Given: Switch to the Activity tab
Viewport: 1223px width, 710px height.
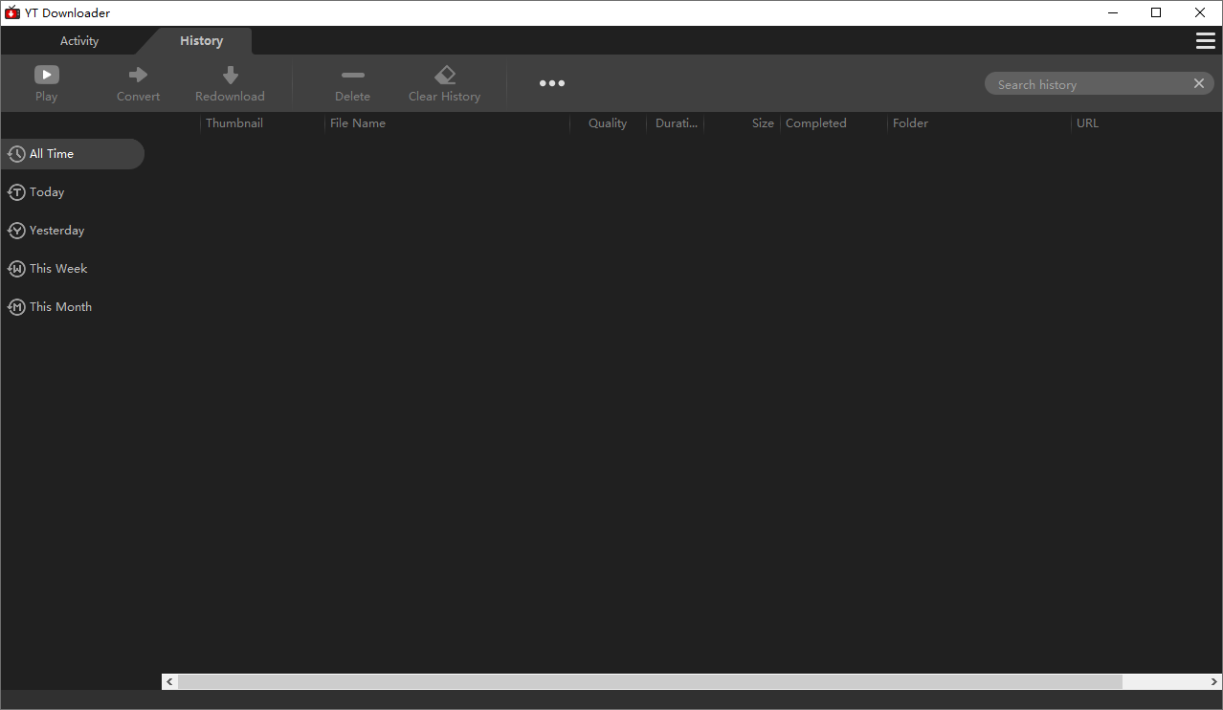Looking at the screenshot, I should (79, 41).
